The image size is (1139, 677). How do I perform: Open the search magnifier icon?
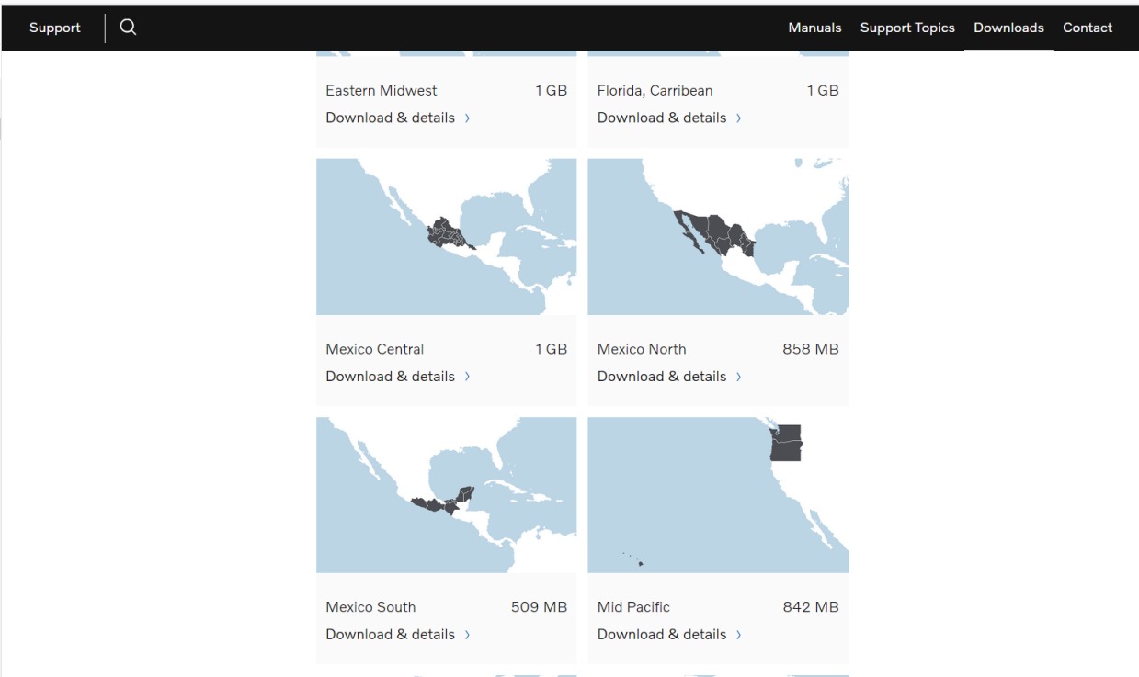pyautogui.click(x=128, y=28)
